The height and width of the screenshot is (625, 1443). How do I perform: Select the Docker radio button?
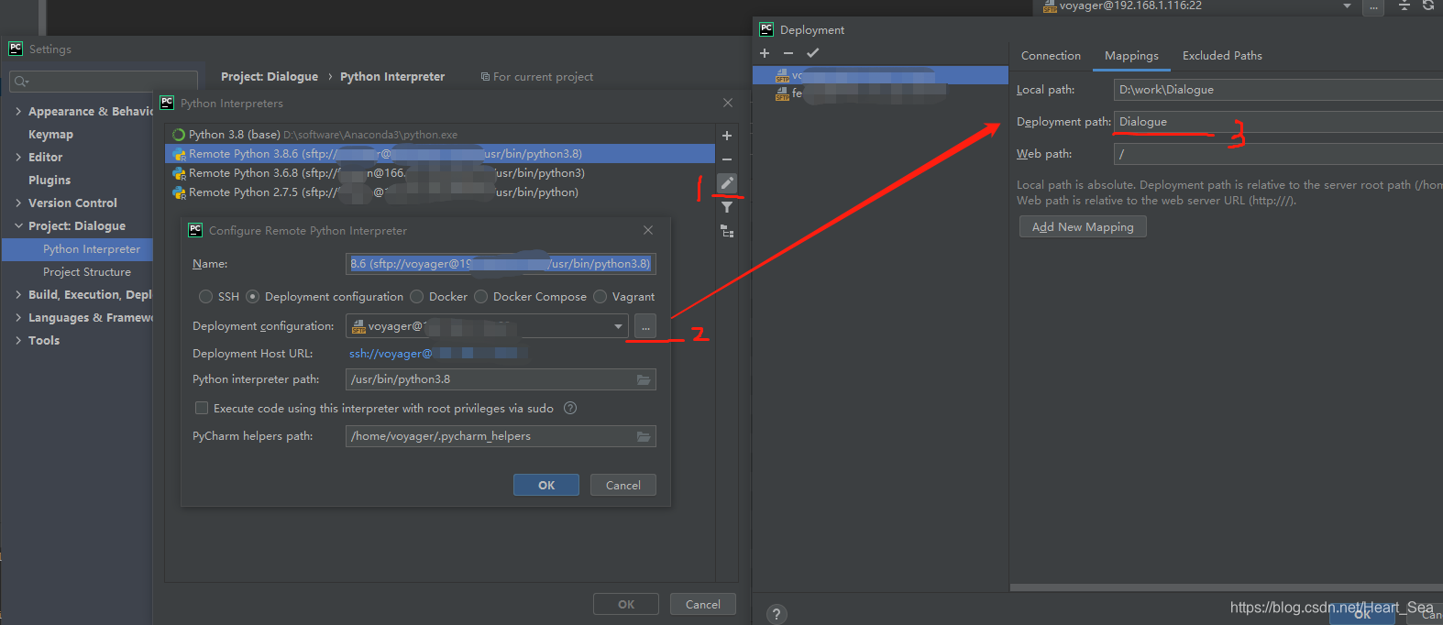tap(417, 297)
